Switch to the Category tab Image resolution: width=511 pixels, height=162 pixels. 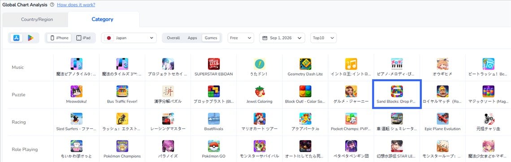(102, 20)
